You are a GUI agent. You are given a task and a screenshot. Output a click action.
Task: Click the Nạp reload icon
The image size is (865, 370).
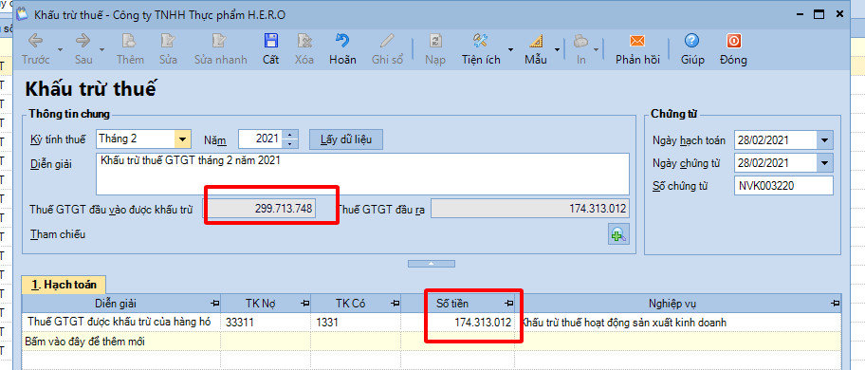435,48
